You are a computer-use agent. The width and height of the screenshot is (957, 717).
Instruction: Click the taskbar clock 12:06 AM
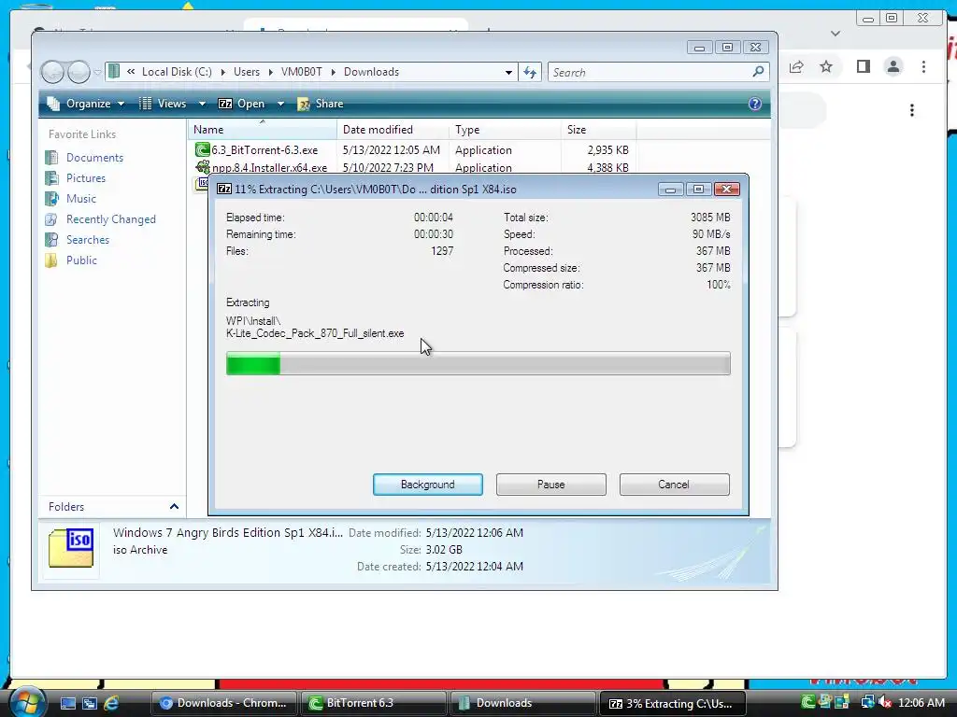pyautogui.click(x=921, y=702)
